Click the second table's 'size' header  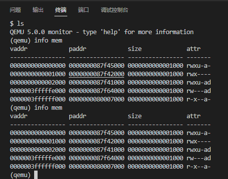coord(135,116)
